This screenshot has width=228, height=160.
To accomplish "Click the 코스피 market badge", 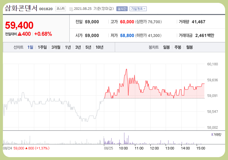I will point(60,9).
